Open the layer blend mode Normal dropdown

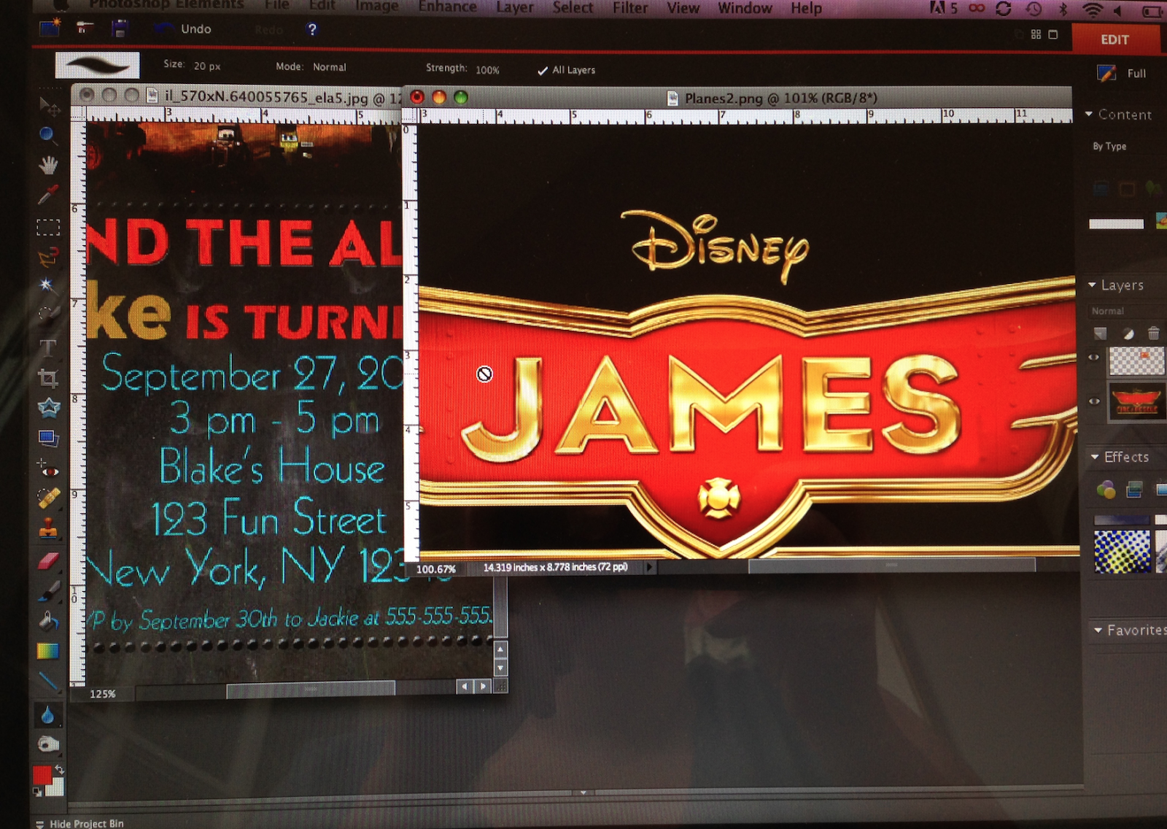pos(1108,311)
